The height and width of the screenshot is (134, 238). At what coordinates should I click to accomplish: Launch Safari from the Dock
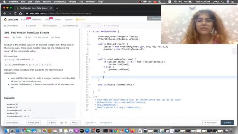point(17,131)
